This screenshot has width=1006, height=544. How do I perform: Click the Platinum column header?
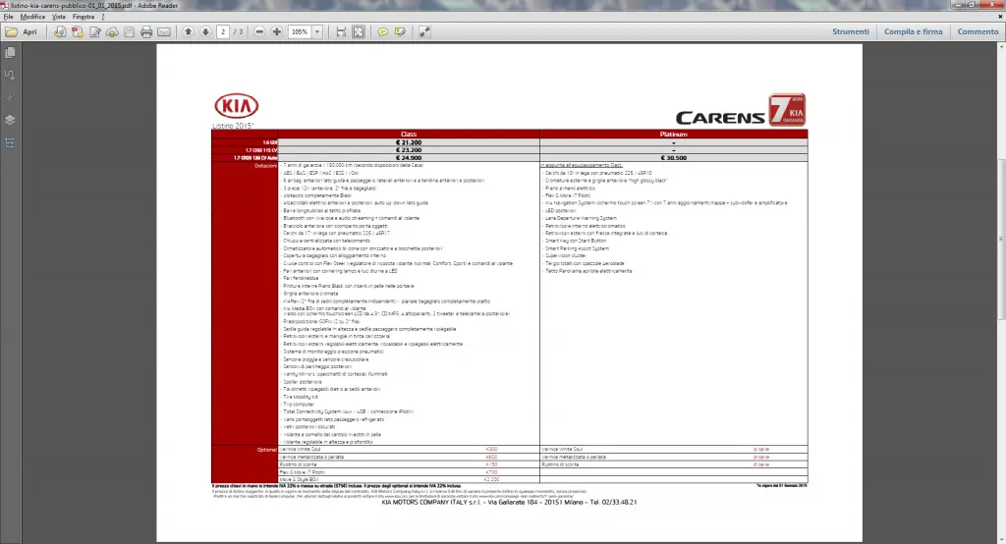[x=674, y=135]
